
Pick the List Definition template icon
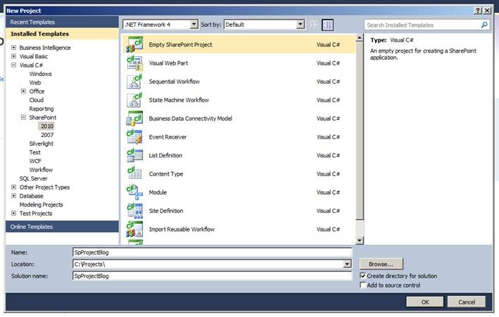tap(134, 155)
